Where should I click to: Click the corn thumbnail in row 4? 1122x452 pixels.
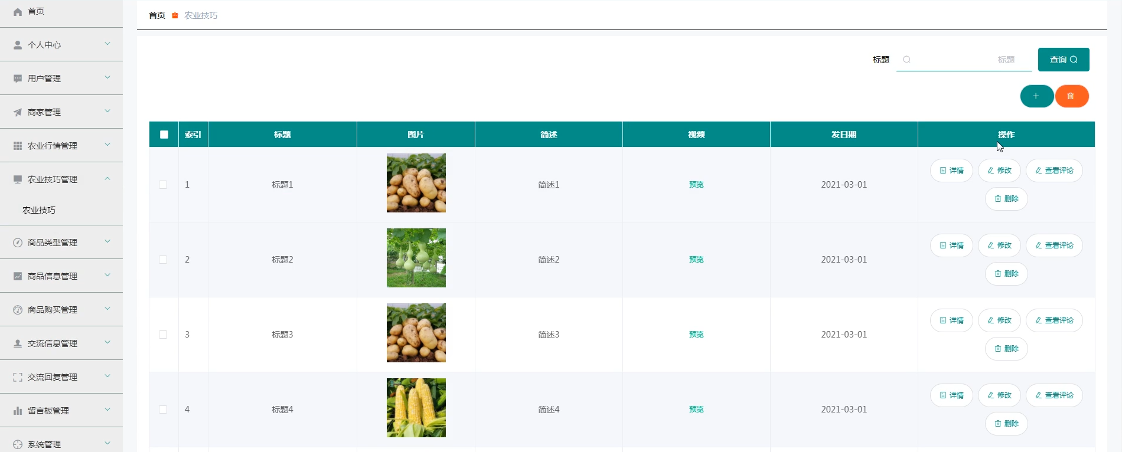point(416,408)
